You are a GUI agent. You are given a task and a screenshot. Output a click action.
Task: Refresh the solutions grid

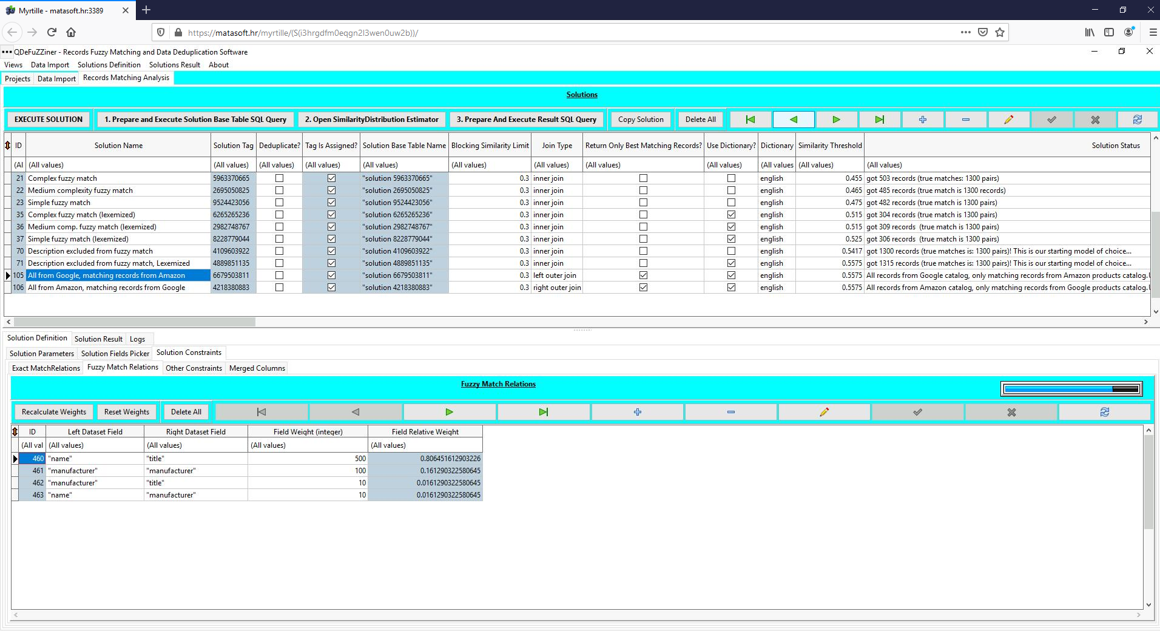(x=1138, y=120)
